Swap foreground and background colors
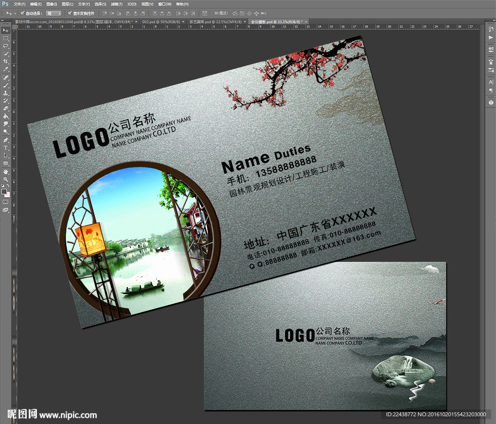 8,186
